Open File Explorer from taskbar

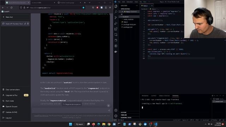point(103,124)
